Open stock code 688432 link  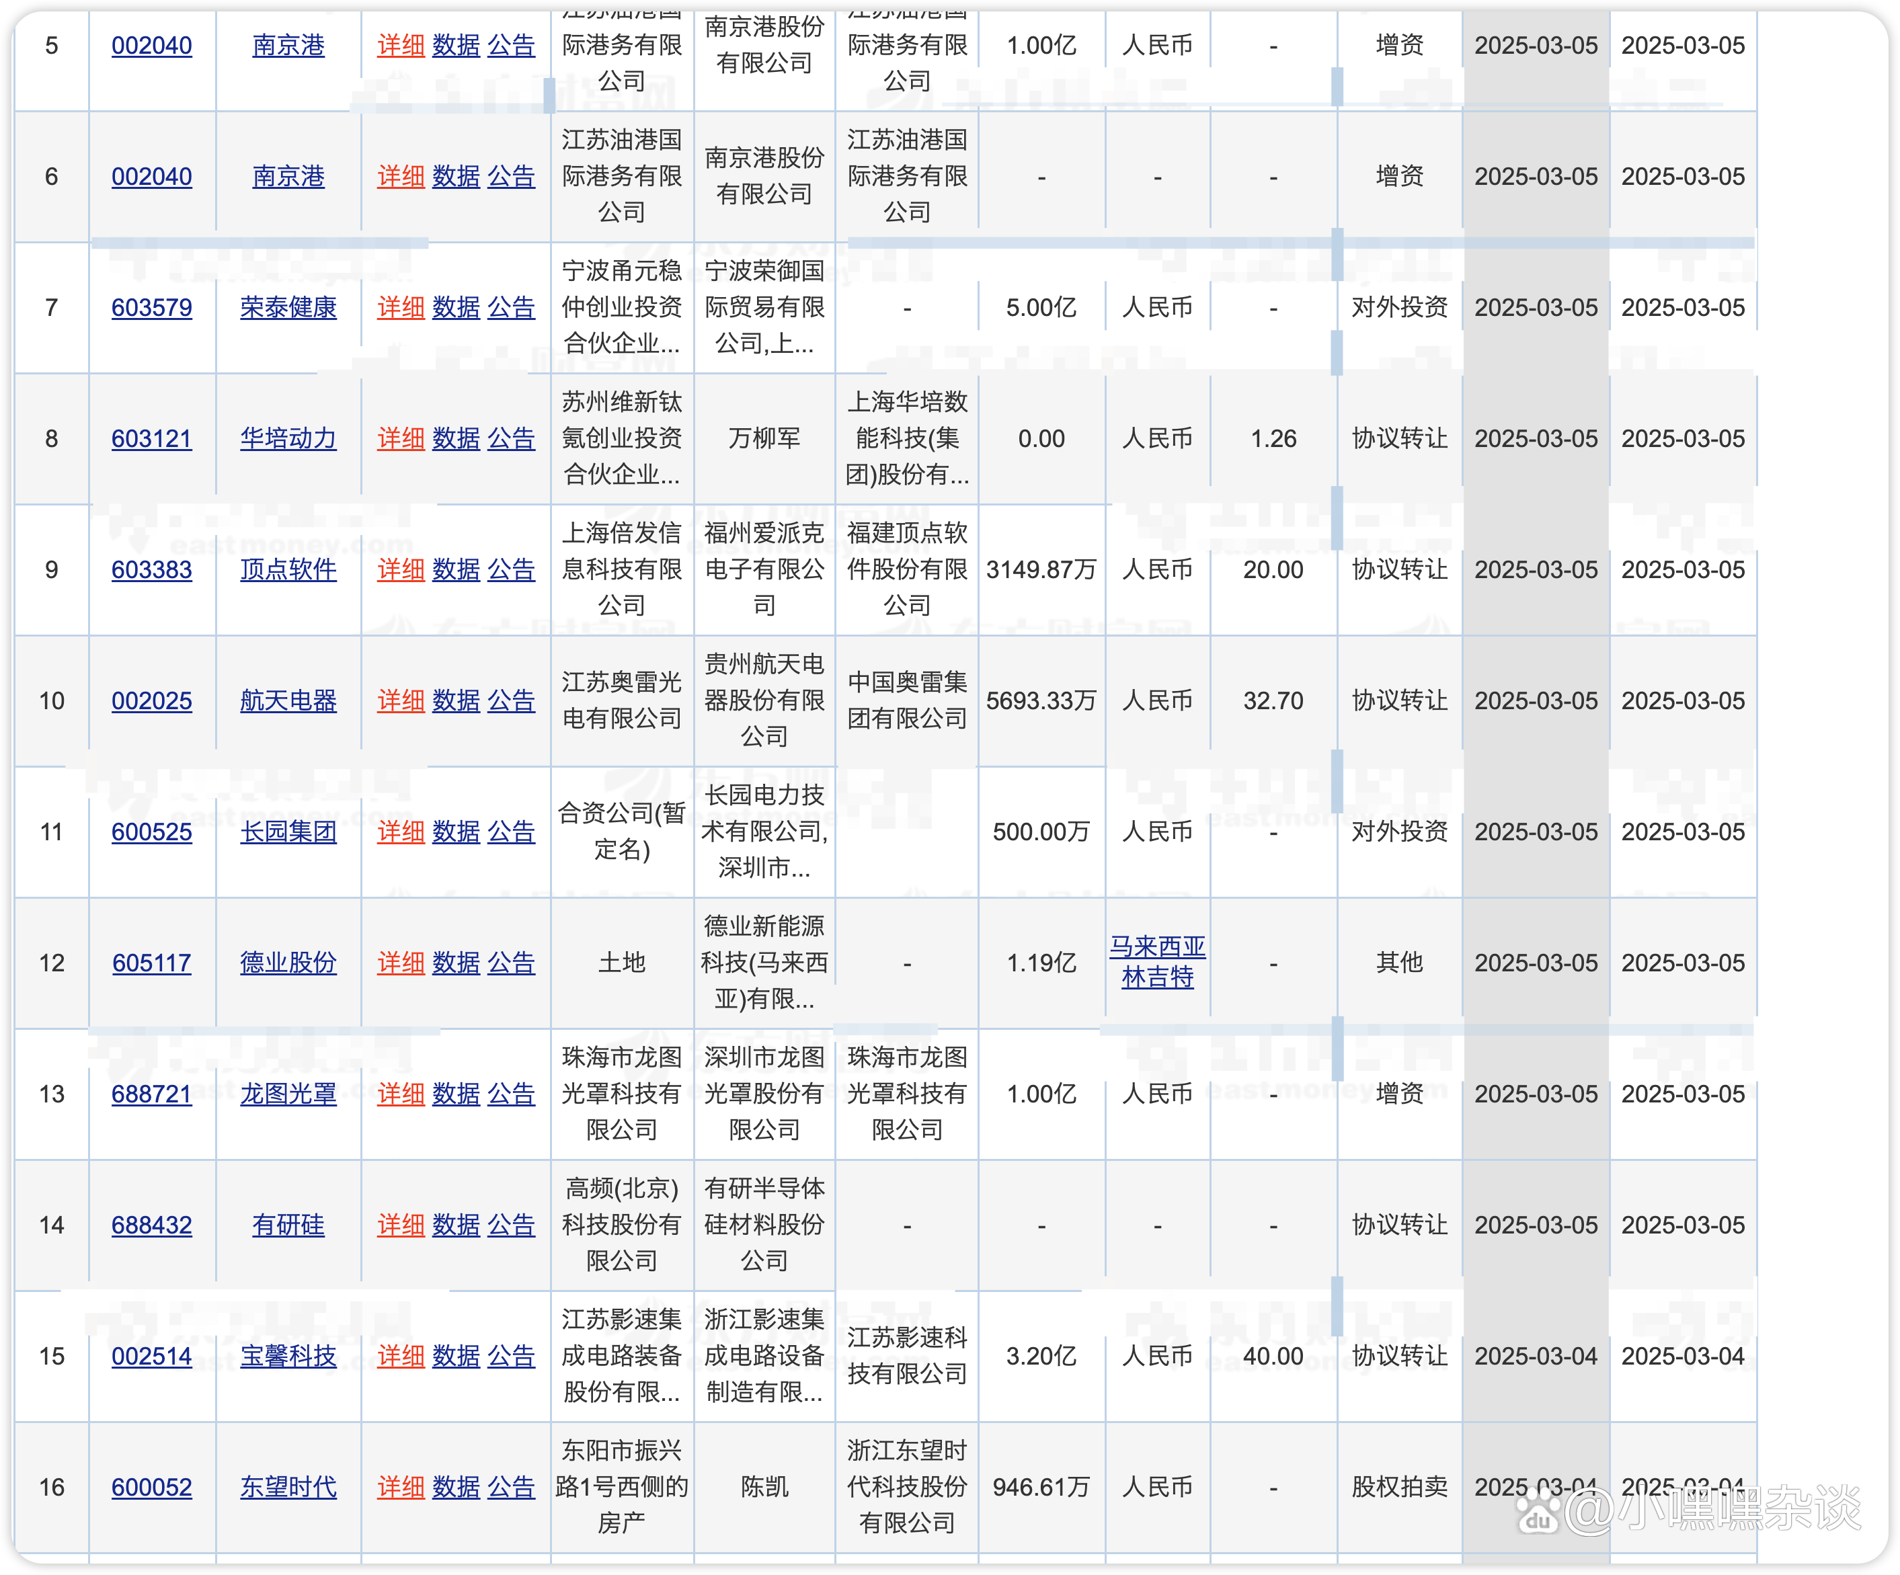click(x=152, y=1225)
